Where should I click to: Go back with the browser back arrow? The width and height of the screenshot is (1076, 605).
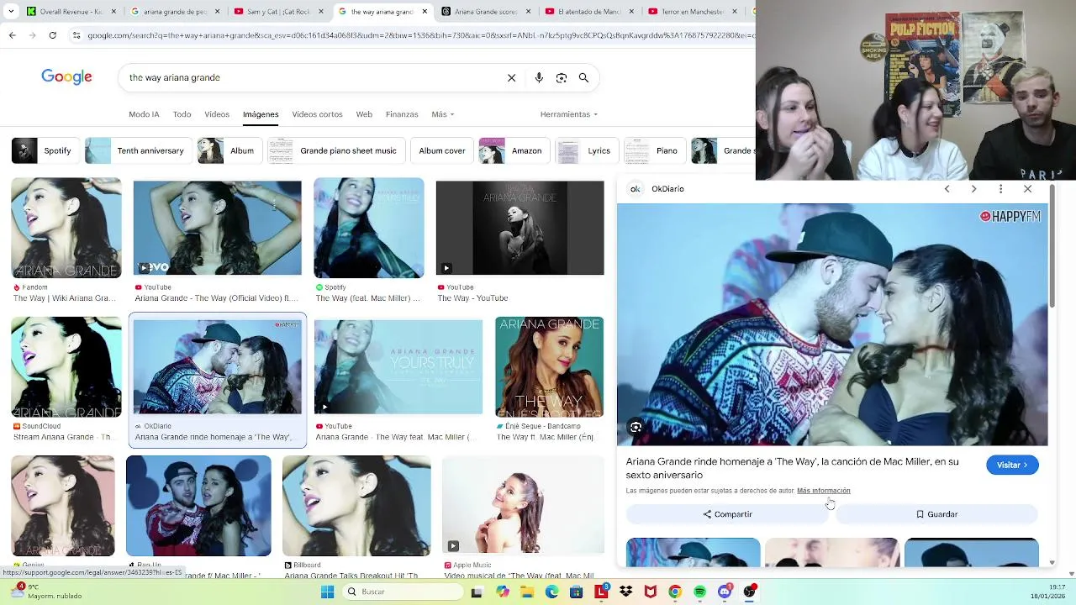12,34
